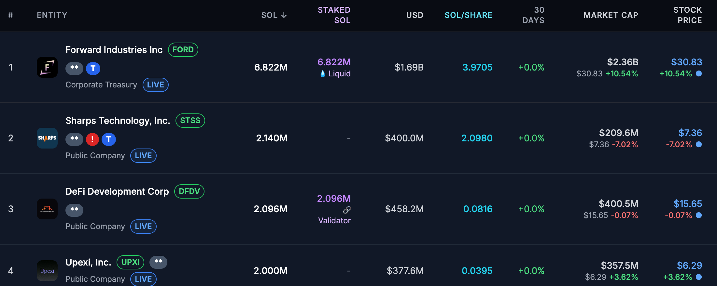Screen dimensions: 717x286
Task: Click the DFDV ticker badge
Action: [189, 191]
